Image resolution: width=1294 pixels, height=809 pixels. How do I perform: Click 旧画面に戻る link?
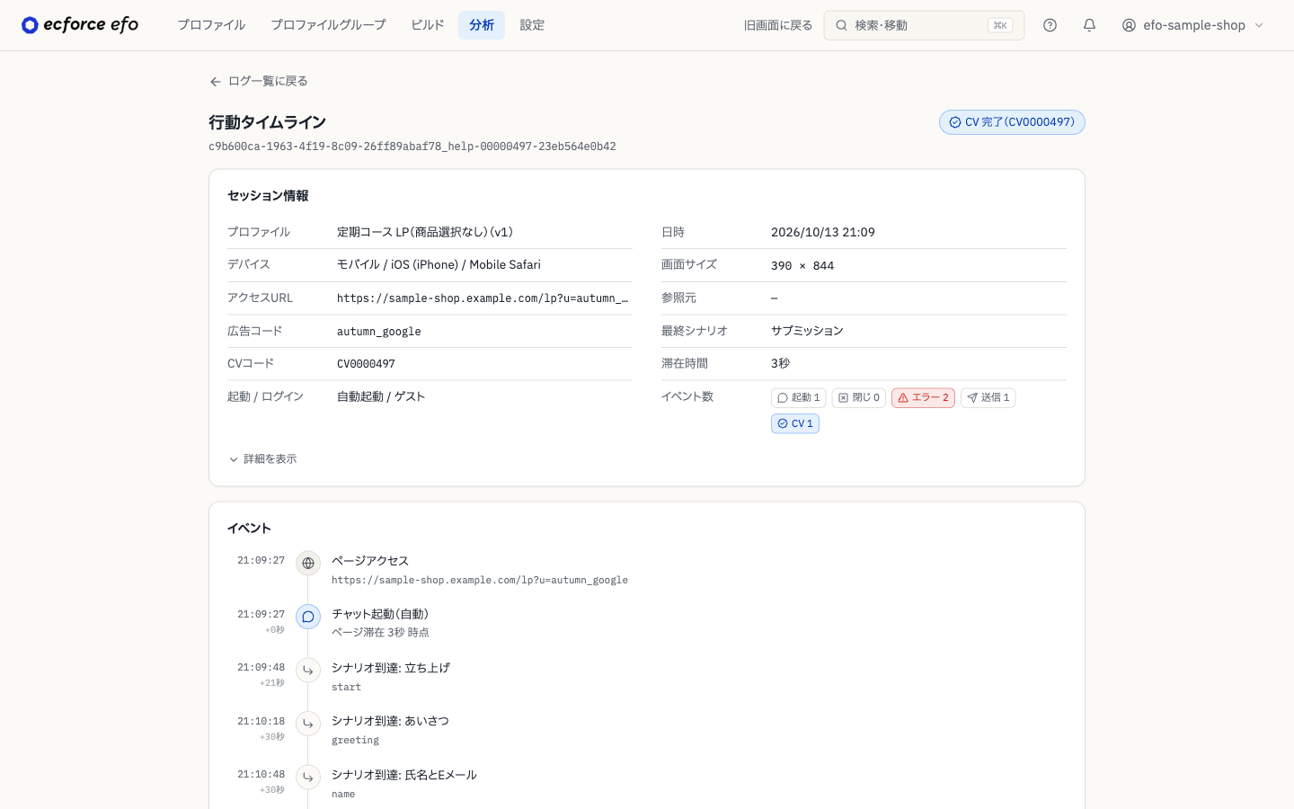click(x=778, y=25)
